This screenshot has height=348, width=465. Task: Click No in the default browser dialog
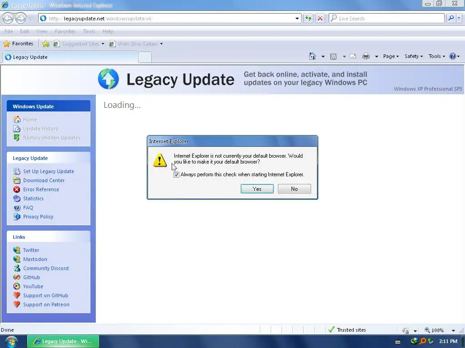point(294,189)
